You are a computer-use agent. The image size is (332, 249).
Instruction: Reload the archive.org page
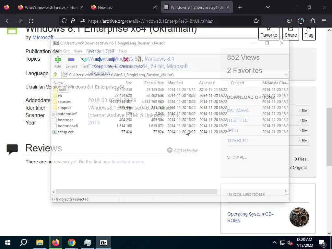pos(31,21)
